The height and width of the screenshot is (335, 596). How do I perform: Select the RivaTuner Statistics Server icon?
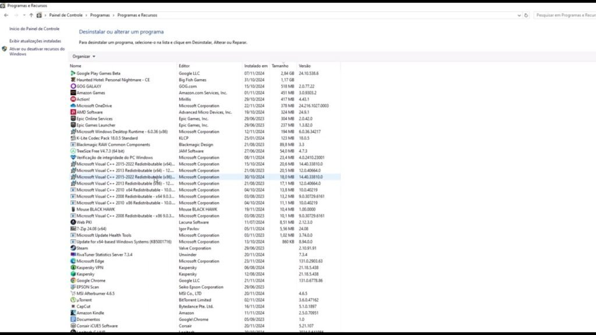coord(73,255)
